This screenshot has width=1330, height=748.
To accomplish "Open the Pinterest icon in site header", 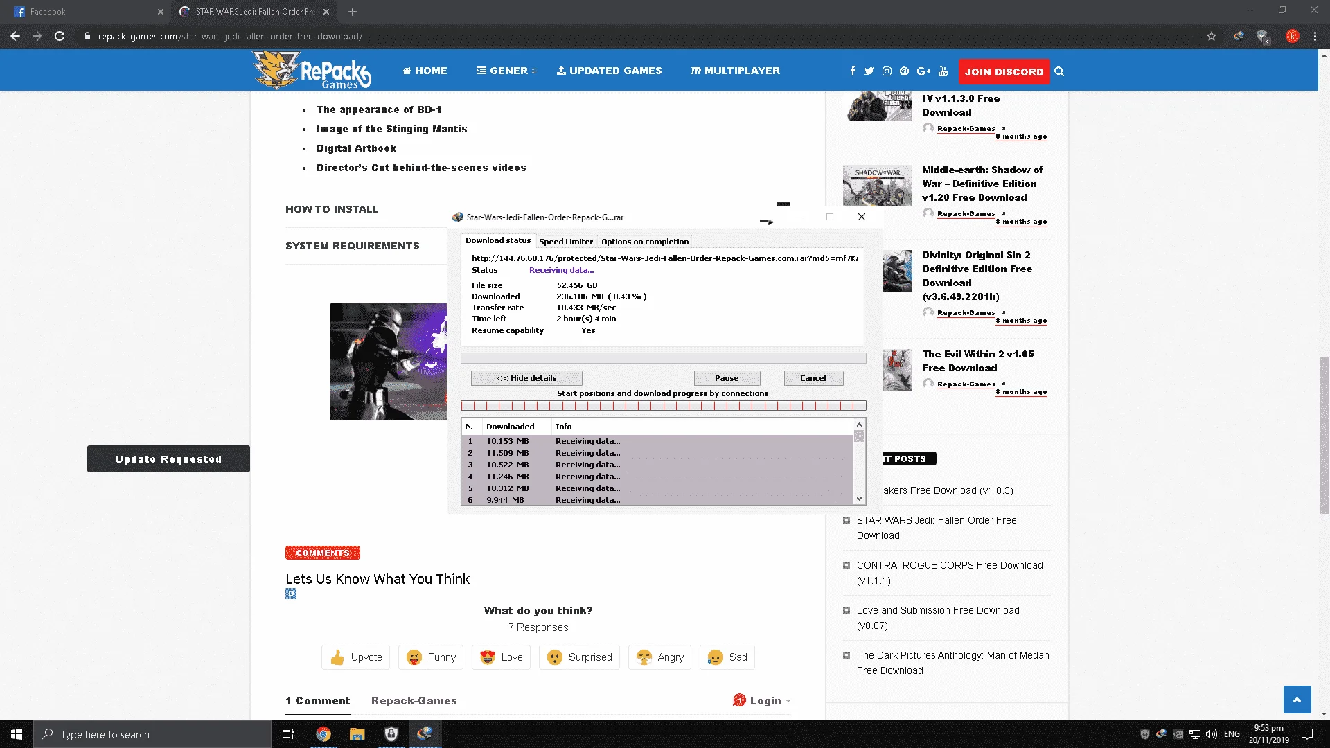I will [904, 71].
